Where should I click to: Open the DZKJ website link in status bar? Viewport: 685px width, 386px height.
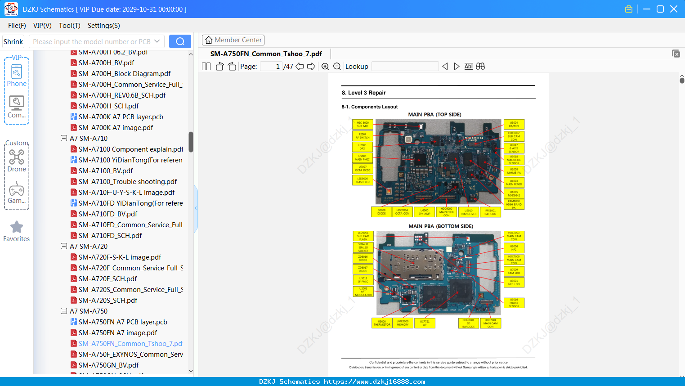point(375,382)
